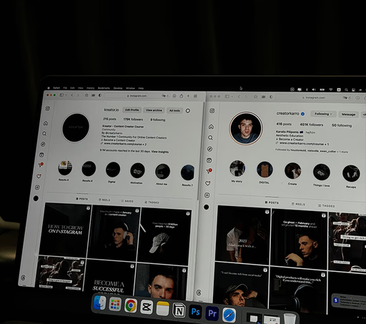Open CapCut from the dock

pos(147,307)
